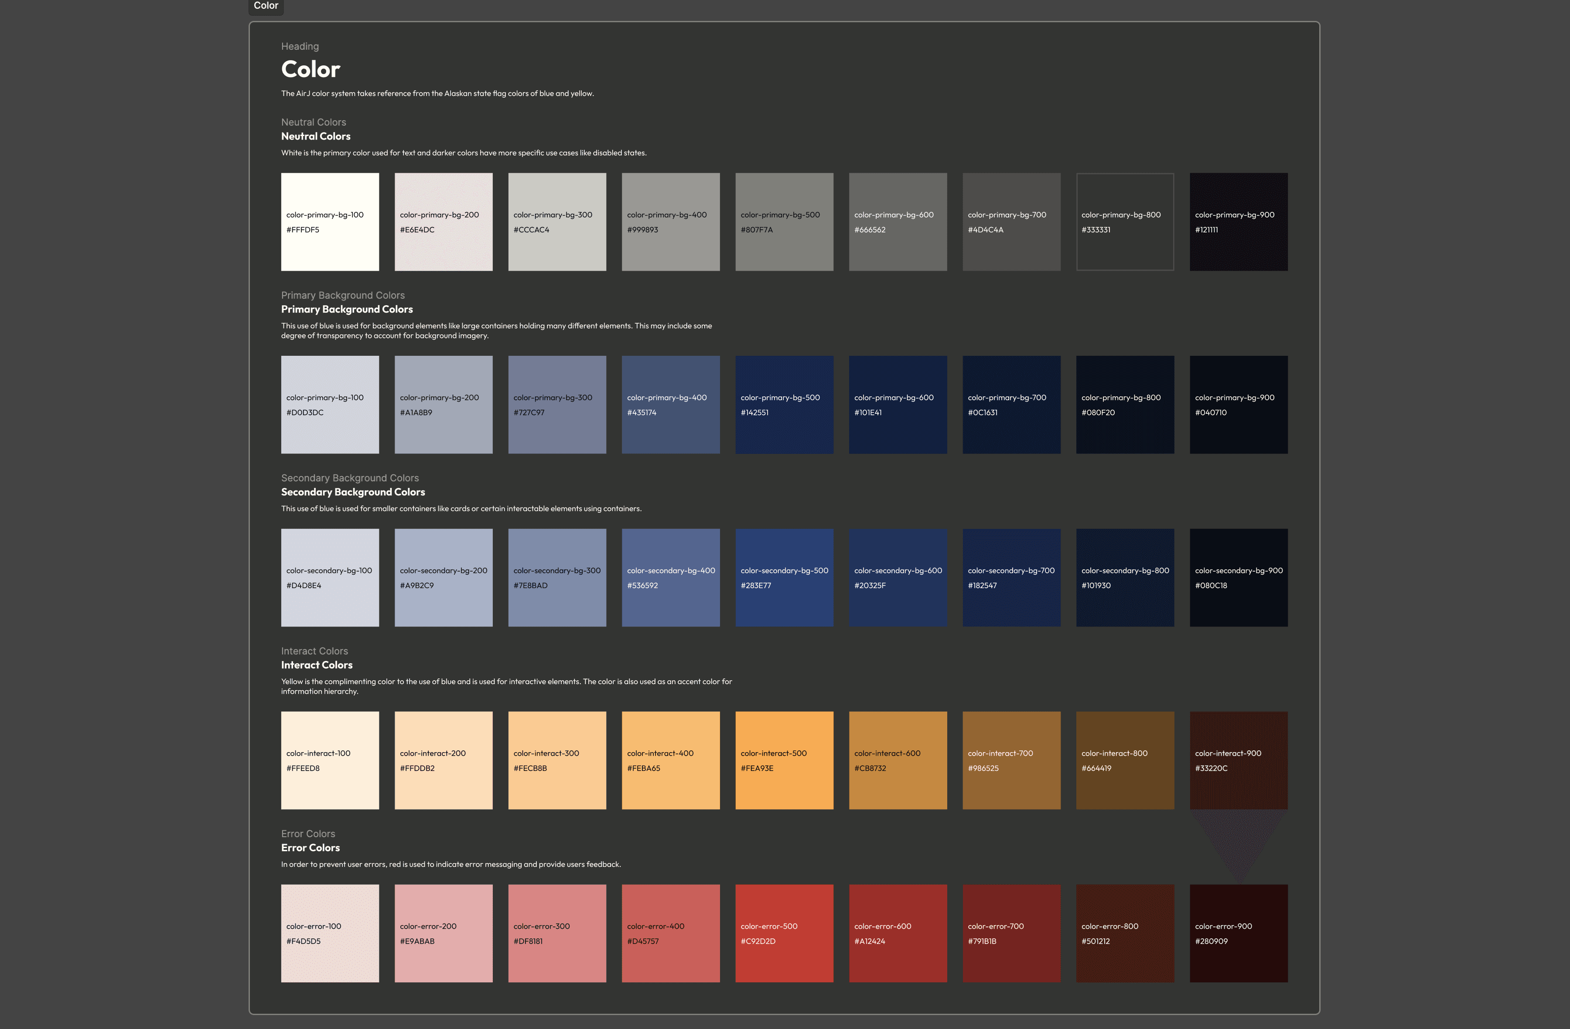Viewport: 1570px width, 1029px height.
Task: Click the #CCCAC4 neutral swatch
Action: pos(557,222)
